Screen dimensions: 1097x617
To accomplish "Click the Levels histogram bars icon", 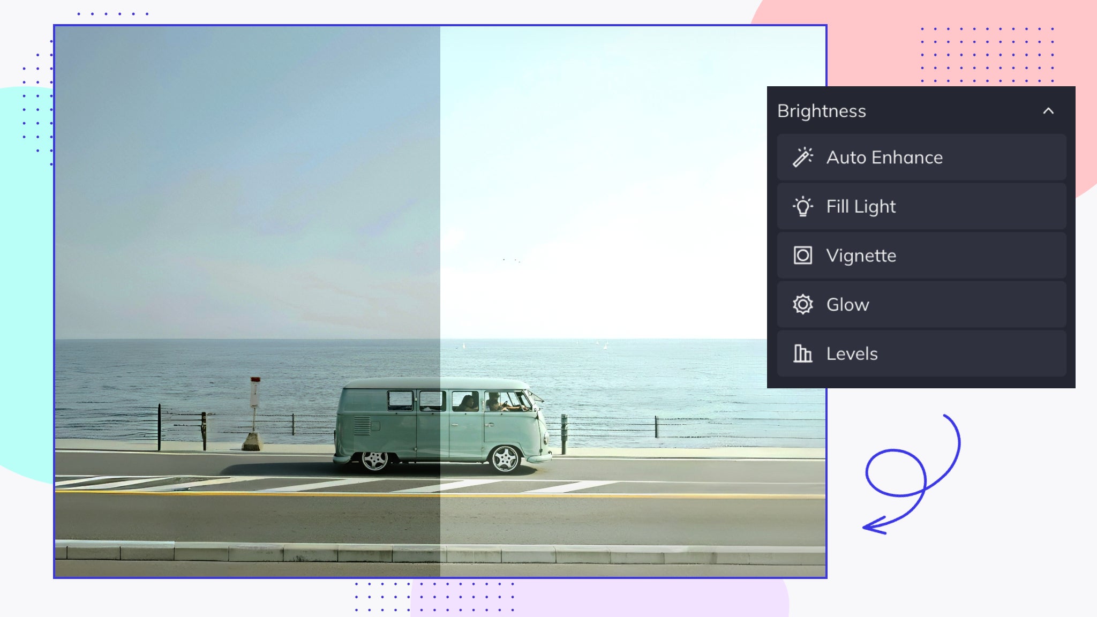I will pos(802,353).
